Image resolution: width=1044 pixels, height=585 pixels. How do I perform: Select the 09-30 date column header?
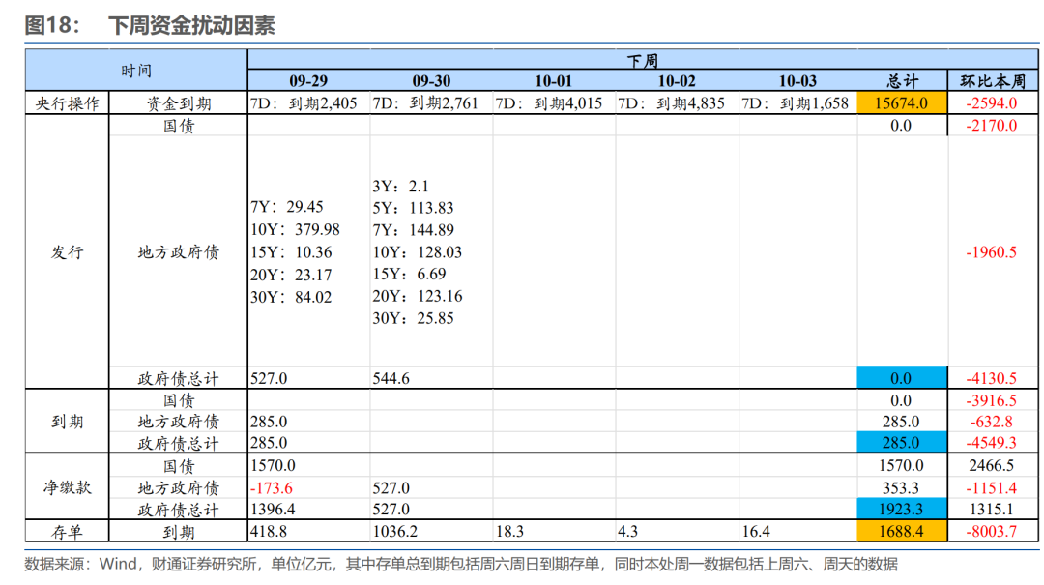pos(431,81)
